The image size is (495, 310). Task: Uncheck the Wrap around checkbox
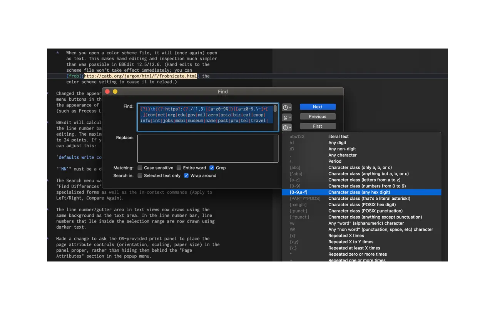click(x=186, y=175)
